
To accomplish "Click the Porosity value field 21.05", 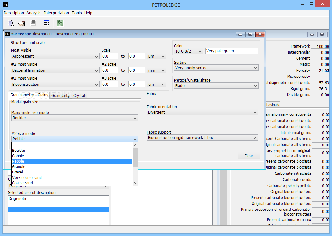I will [320, 70].
